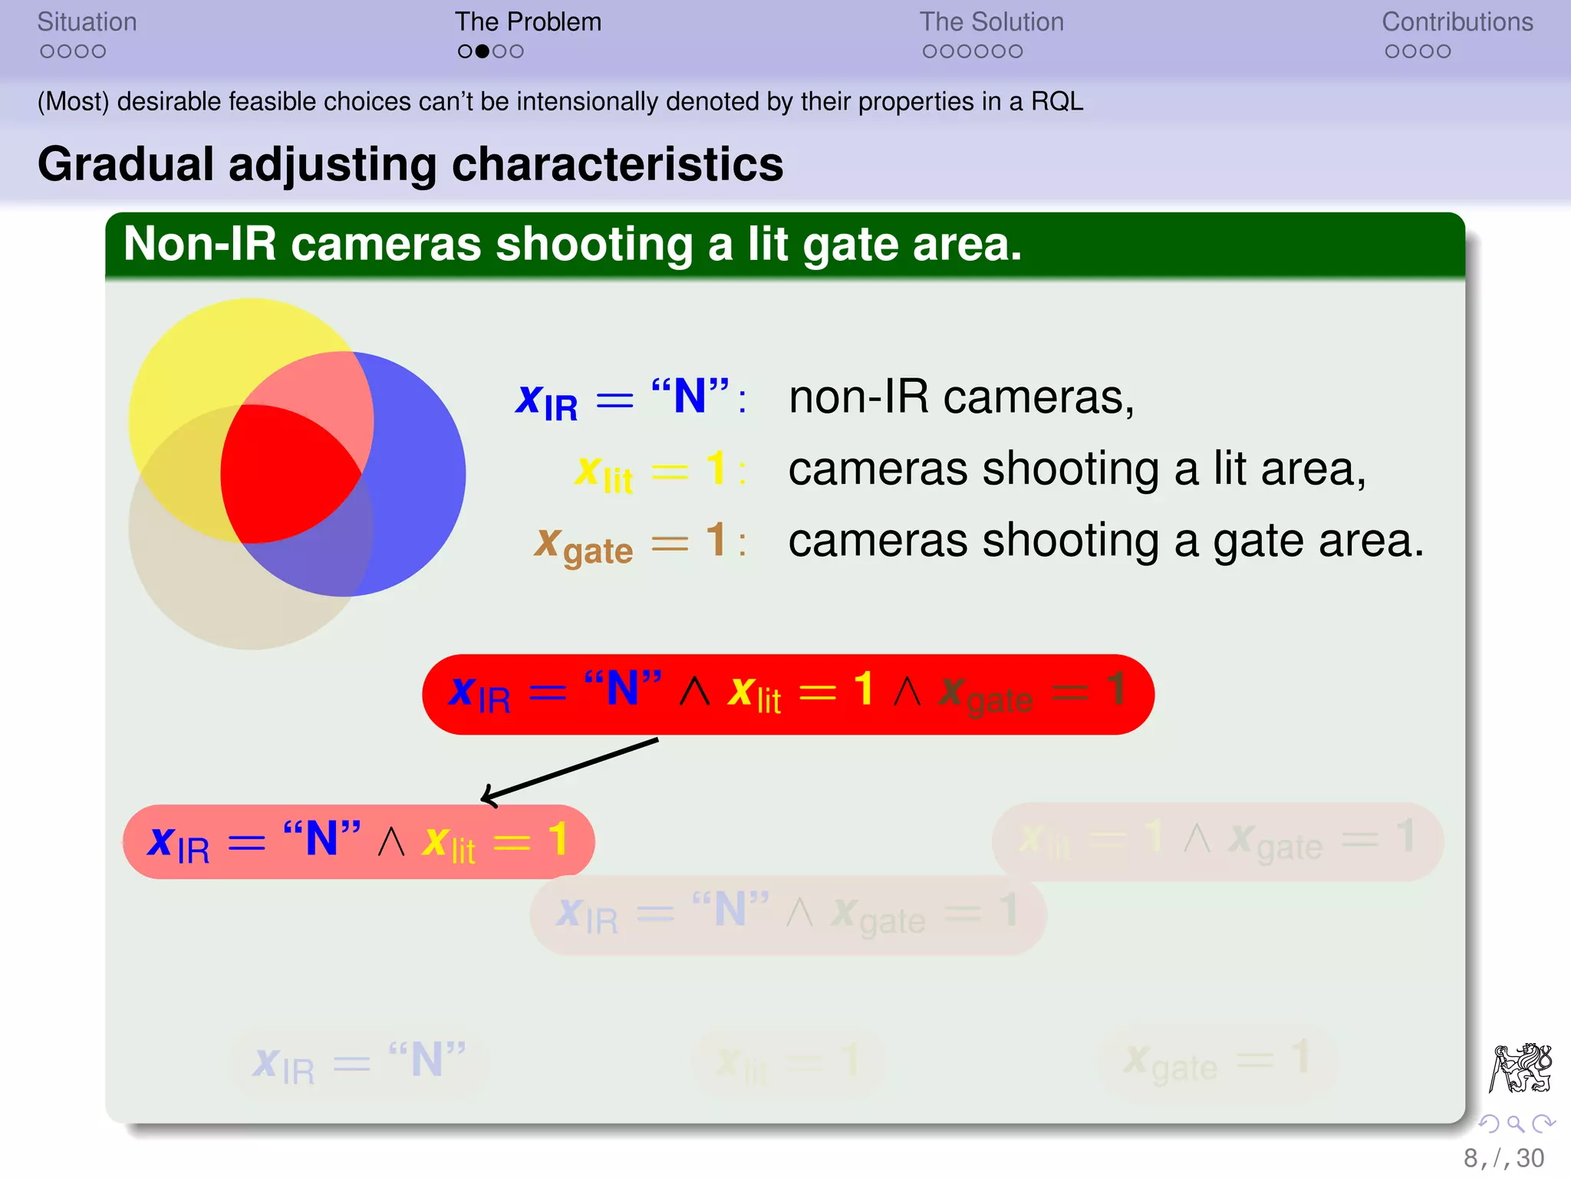
Task: Click the go-back curved arrow navigation icon
Action: click(1489, 1124)
